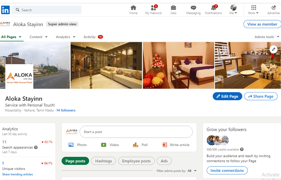
Task: Click the Share Page button
Action: coord(261,96)
